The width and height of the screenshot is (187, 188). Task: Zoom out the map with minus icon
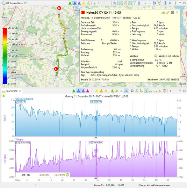click(x=150, y=3)
